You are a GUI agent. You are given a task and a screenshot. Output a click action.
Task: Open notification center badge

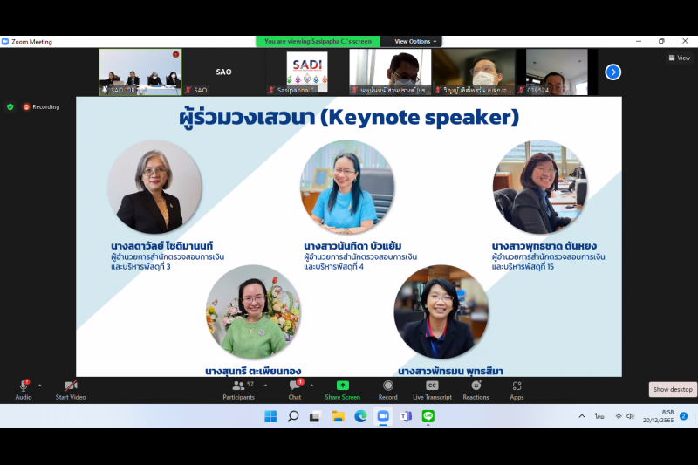684,416
